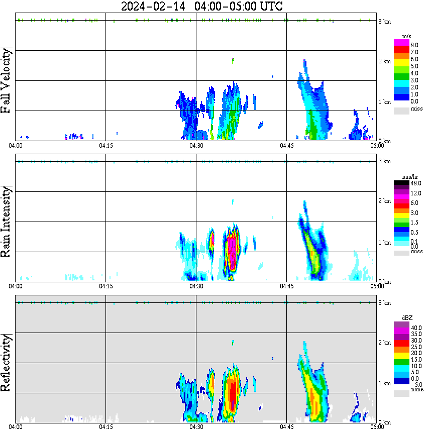Viewport: 427px width, 436px height.
Task: Click the title 2024-02-14 04:00-05:00 UTC
Action: (201, 6)
